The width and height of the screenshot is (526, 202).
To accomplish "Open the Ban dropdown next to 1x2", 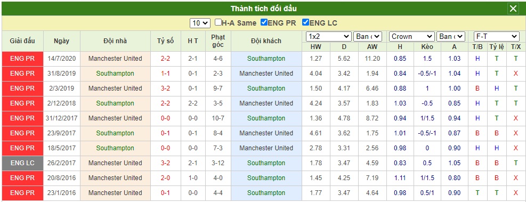I will tap(368, 36).
